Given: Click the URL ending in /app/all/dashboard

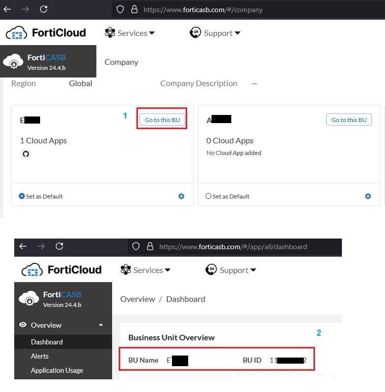Looking at the screenshot, I should 233,247.
